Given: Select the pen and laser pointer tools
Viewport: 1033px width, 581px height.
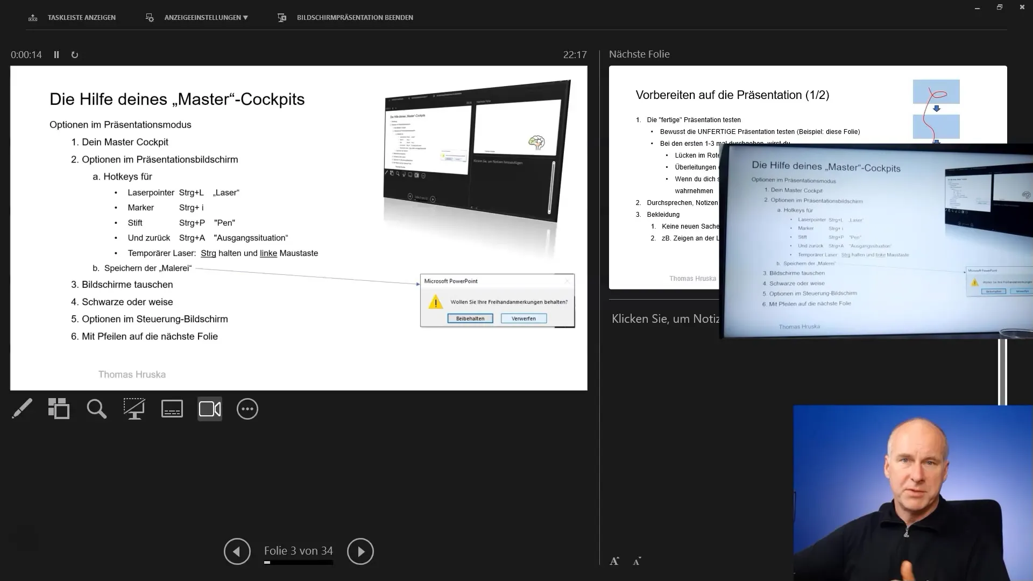Looking at the screenshot, I should 22,409.
